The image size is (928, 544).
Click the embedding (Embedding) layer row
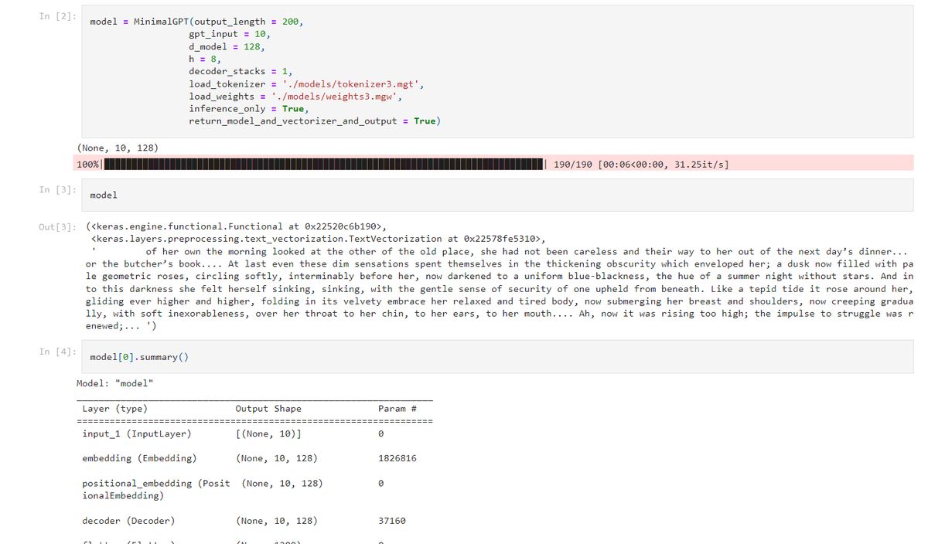click(139, 458)
